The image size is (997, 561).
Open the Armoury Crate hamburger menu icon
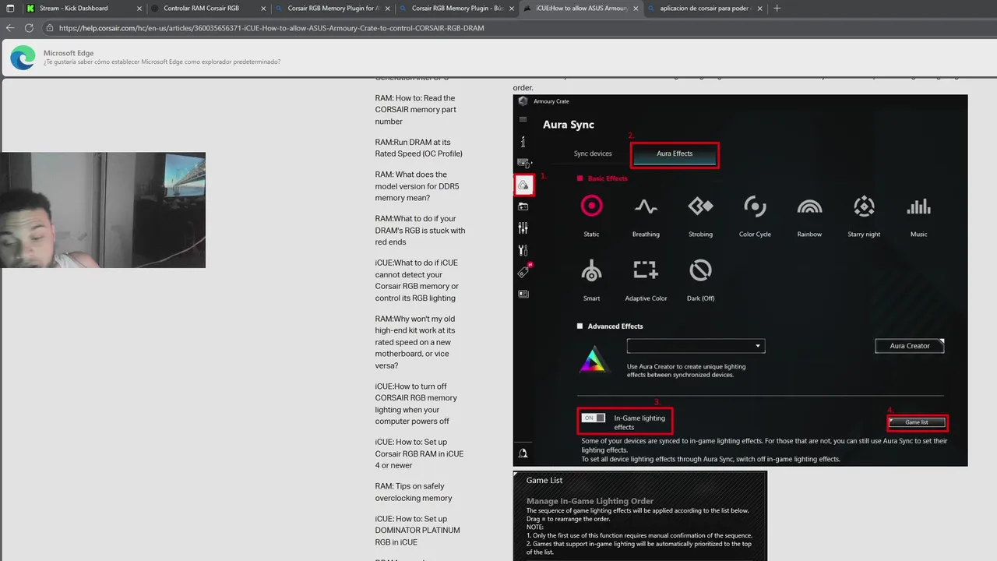click(x=523, y=119)
